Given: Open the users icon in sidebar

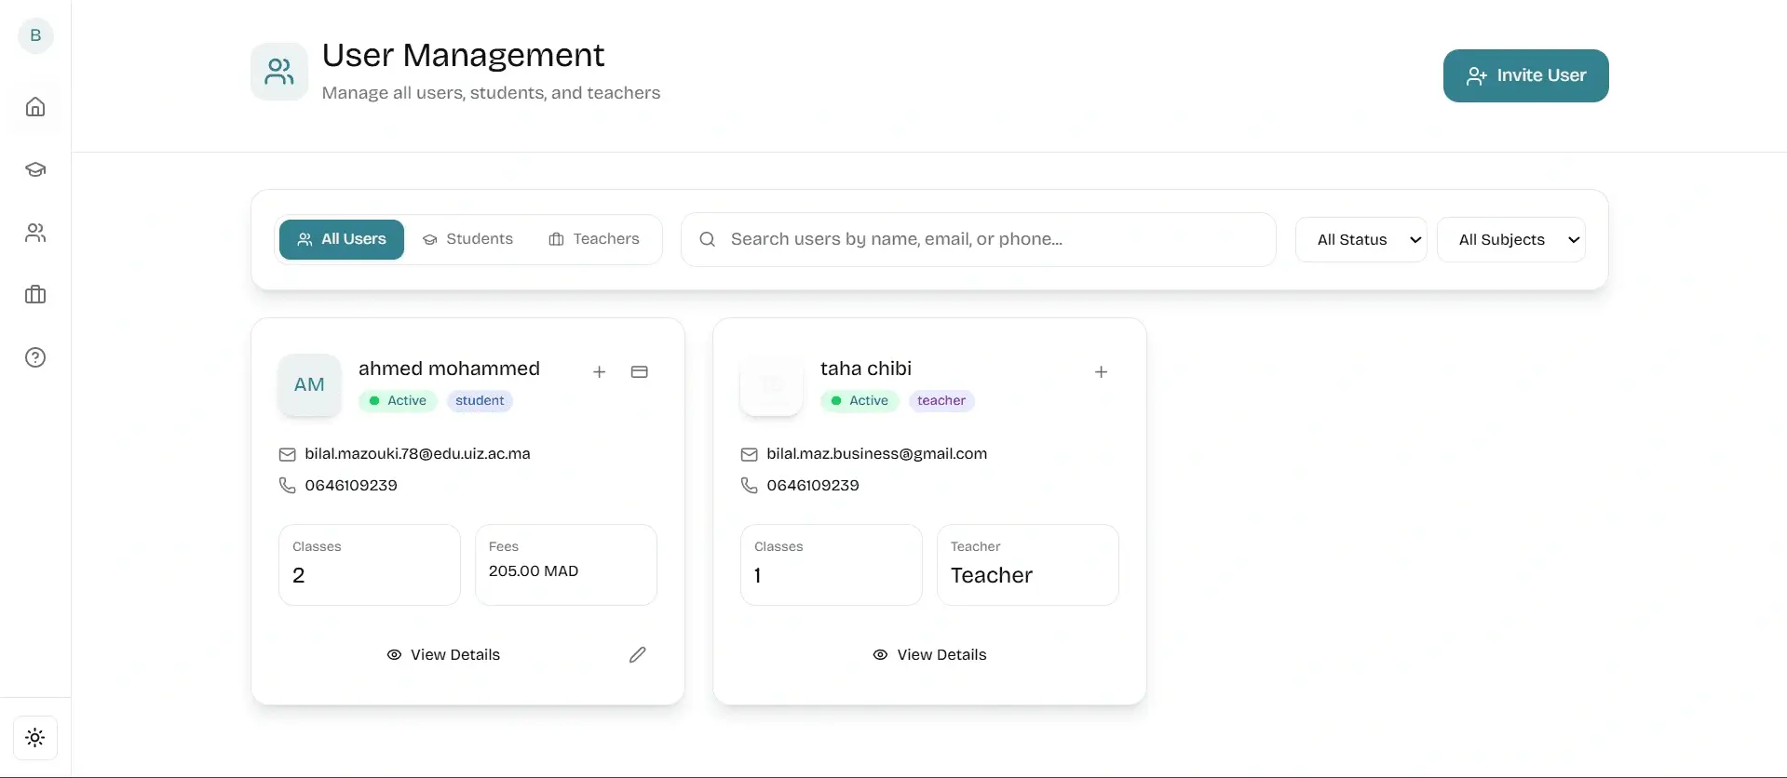Looking at the screenshot, I should [35, 233].
